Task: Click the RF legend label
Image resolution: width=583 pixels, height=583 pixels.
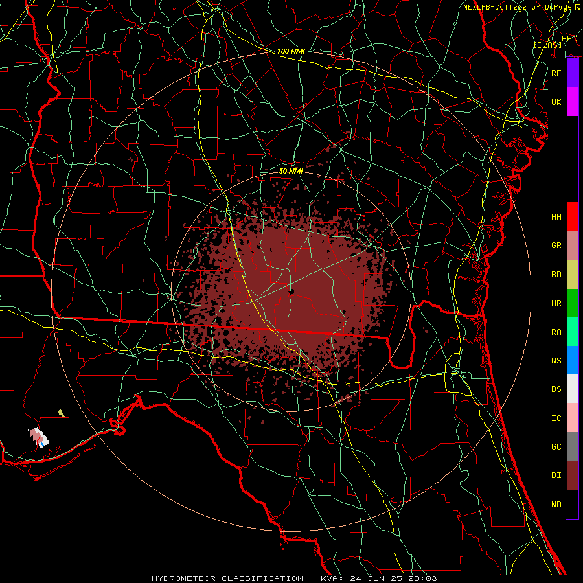Action: [x=556, y=73]
